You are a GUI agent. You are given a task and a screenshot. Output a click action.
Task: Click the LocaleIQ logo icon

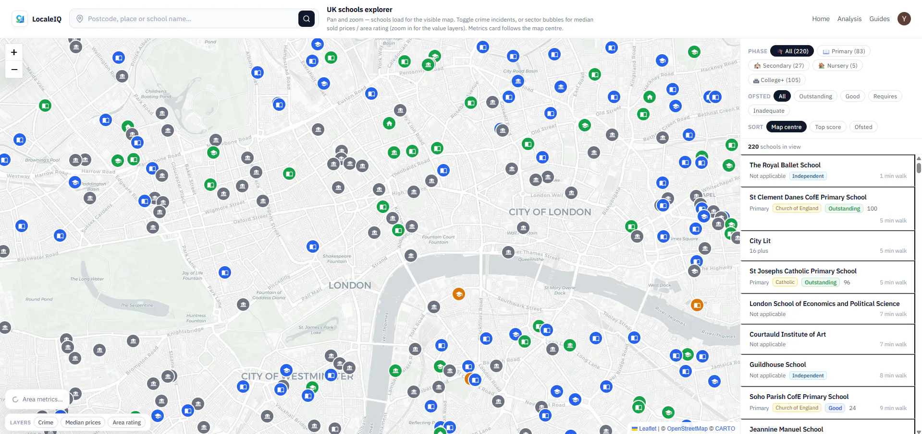pyautogui.click(x=20, y=19)
